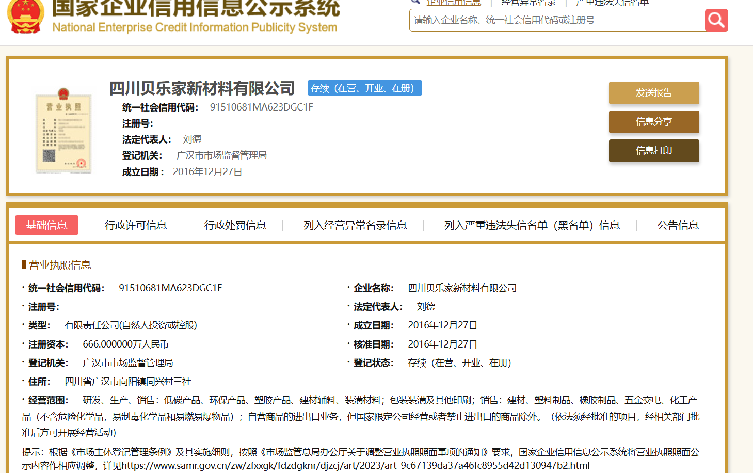The height and width of the screenshot is (473, 753).
Task: Open the samr.gov.cn notice URL
Action: click(x=356, y=465)
